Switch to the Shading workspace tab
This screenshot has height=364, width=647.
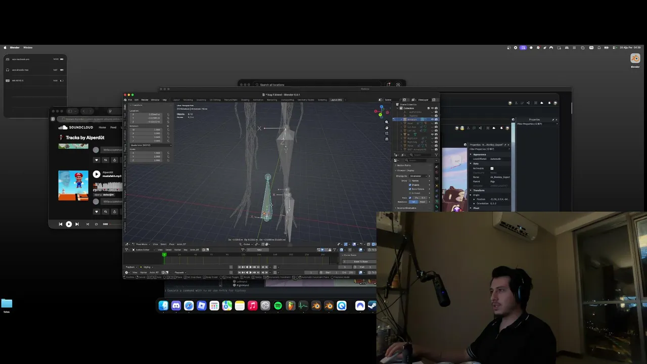(245, 100)
